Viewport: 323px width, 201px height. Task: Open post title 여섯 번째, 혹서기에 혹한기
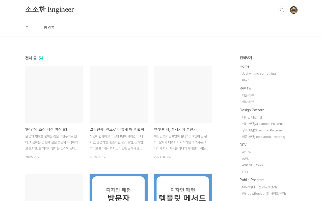pyautogui.click(x=175, y=129)
